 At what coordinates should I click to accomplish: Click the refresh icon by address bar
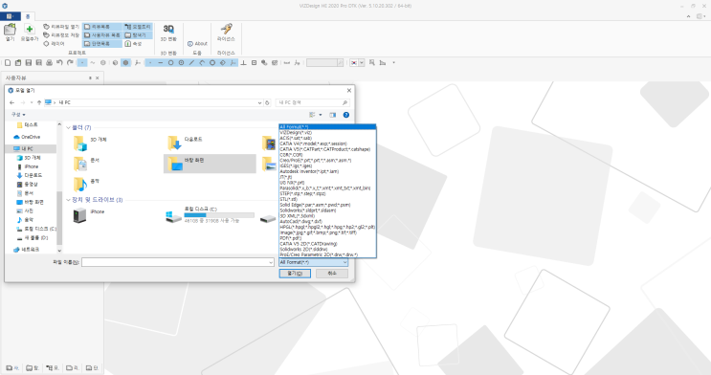[x=267, y=102]
